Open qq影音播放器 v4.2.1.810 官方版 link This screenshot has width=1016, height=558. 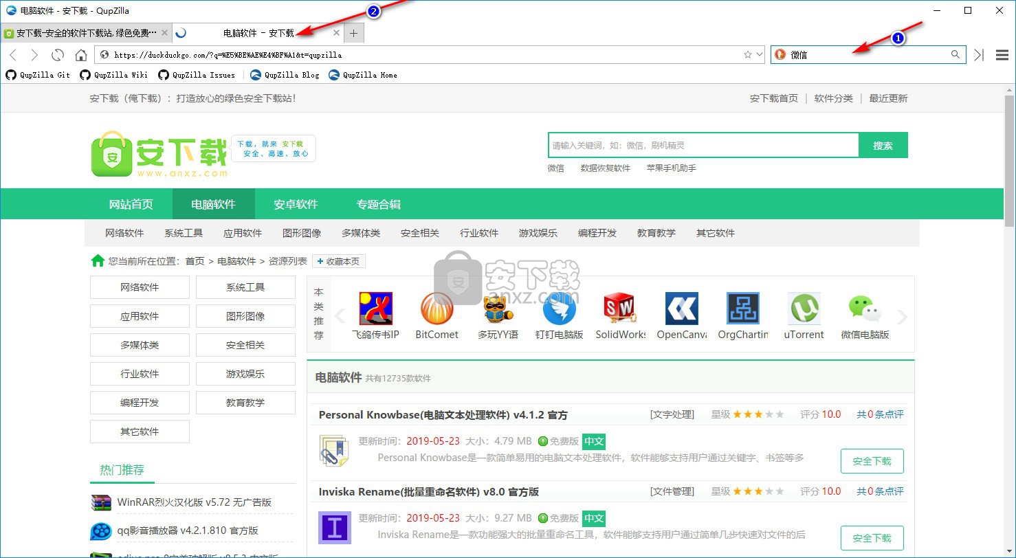188,531
